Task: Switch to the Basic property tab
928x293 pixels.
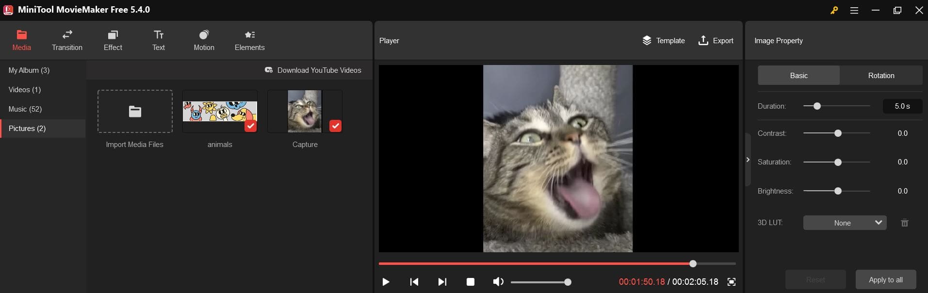Action: [798, 76]
